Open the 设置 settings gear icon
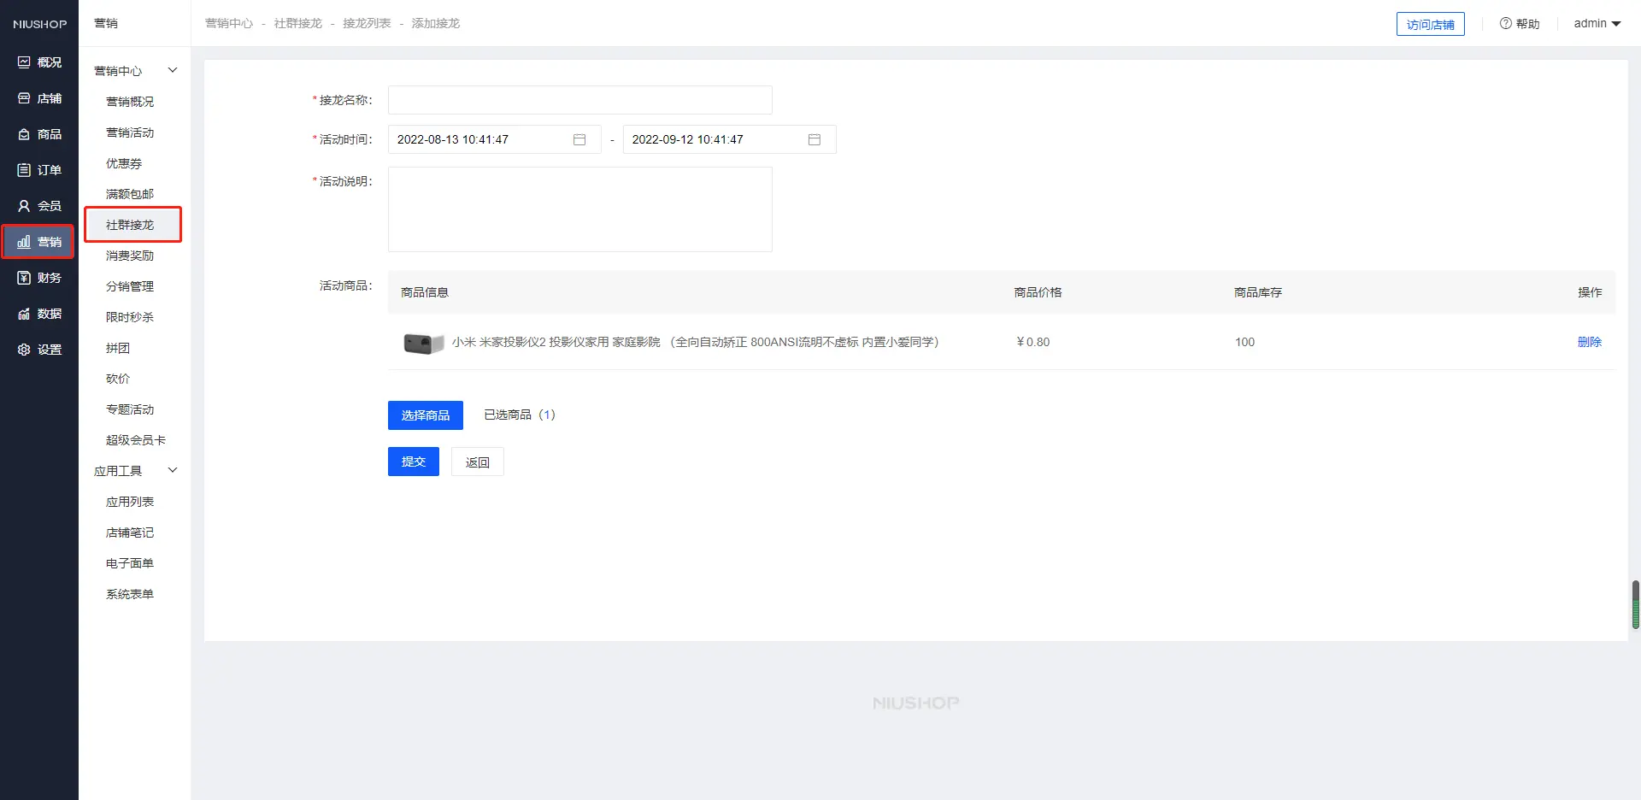The height and width of the screenshot is (800, 1641). click(24, 350)
